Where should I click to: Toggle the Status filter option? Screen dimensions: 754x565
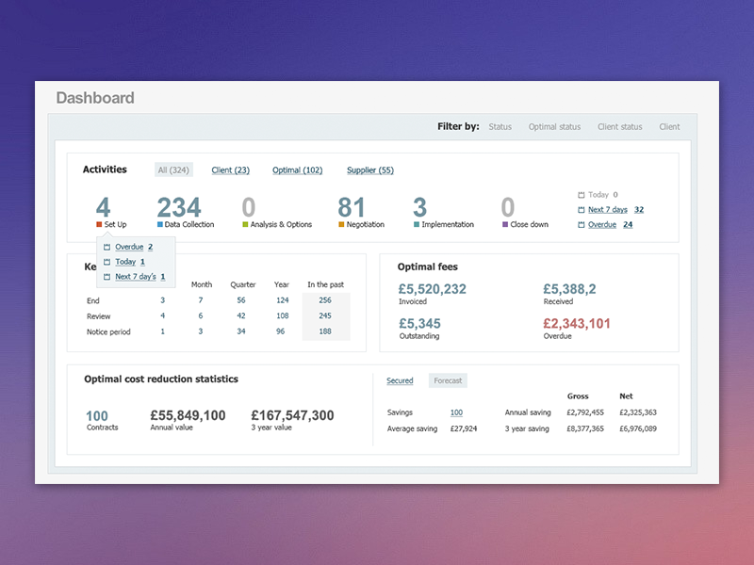point(500,127)
